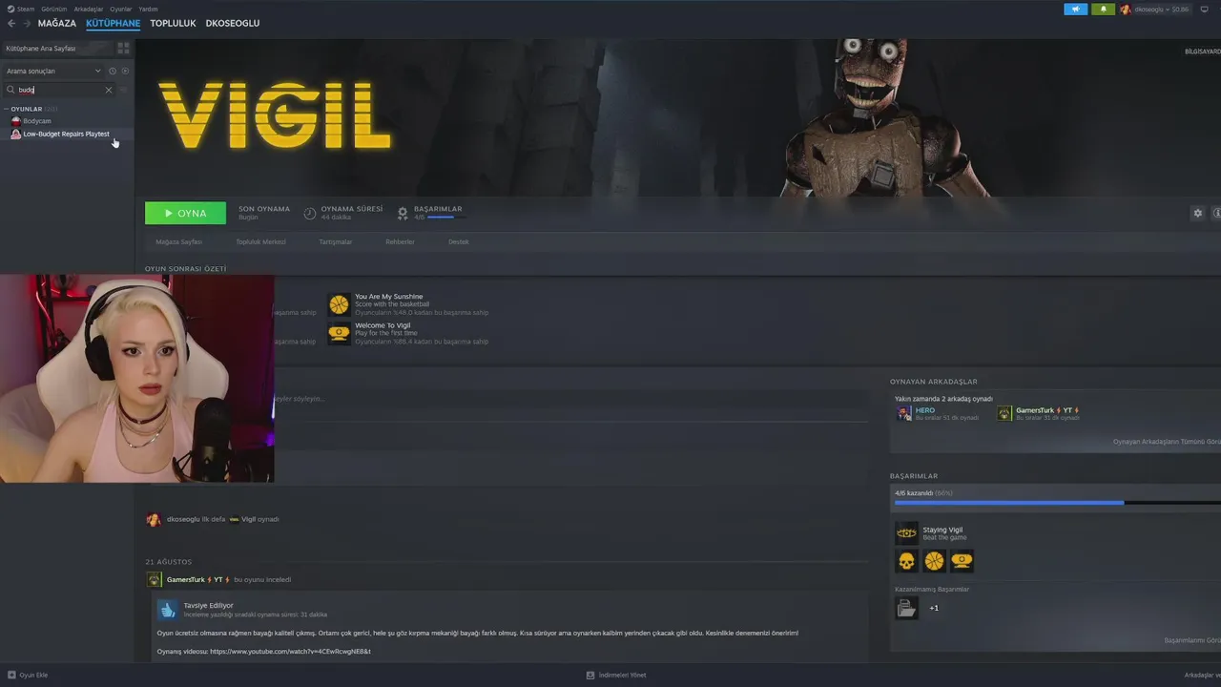The width and height of the screenshot is (1221, 687).
Task: Open the recent activity clock filter
Action: point(113,71)
